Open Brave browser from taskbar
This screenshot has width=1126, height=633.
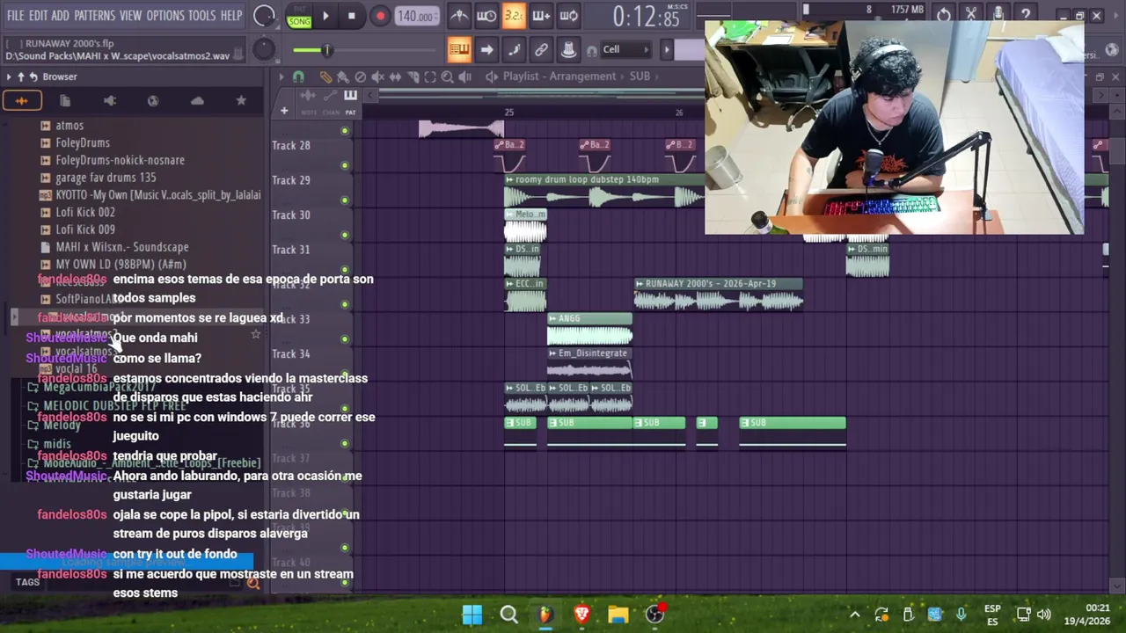(581, 614)
